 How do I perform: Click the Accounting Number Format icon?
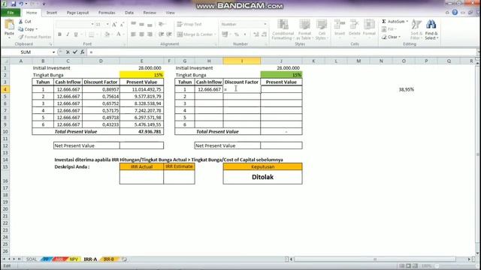coord(225,34)
